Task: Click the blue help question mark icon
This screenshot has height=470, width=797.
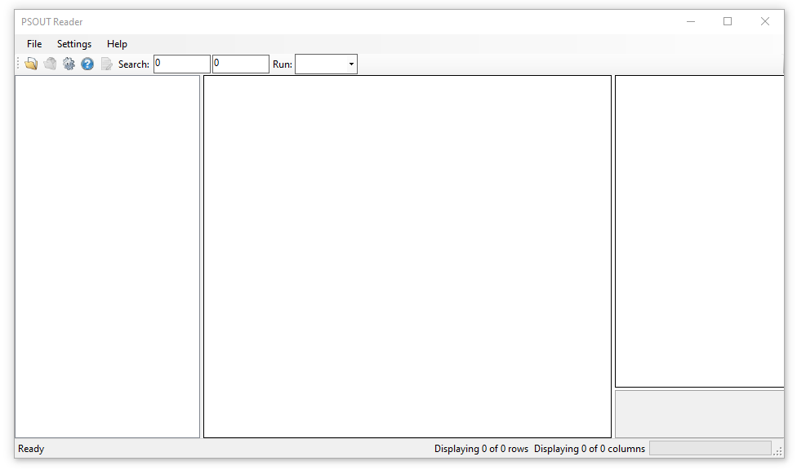Action: pos(87,64)
